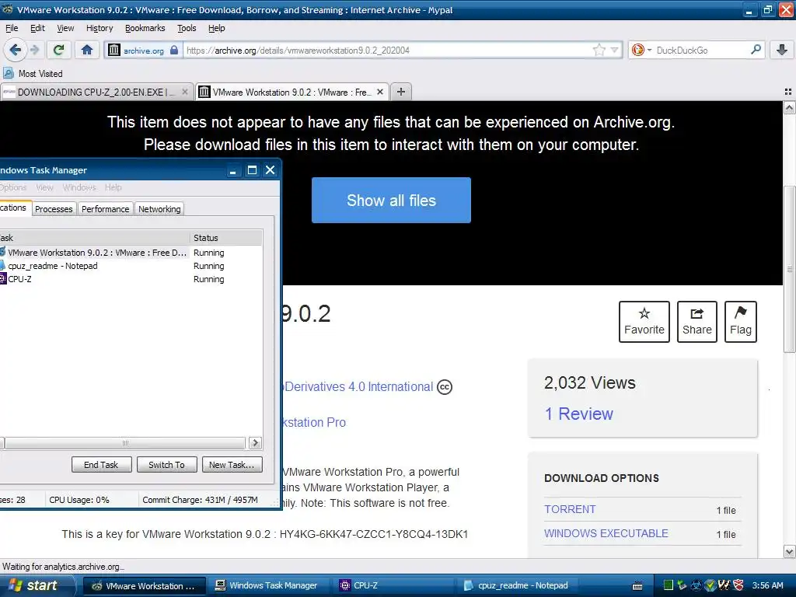Click the Home toolbar icon
The image size is (796, 597).
click(x=87, y=50)
